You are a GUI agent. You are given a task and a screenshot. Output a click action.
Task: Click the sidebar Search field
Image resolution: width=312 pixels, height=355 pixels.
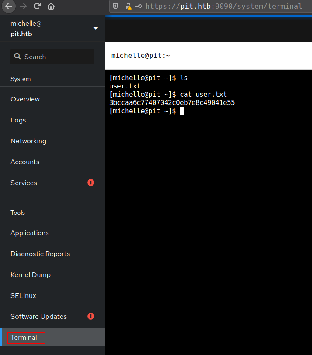[52, 57]
